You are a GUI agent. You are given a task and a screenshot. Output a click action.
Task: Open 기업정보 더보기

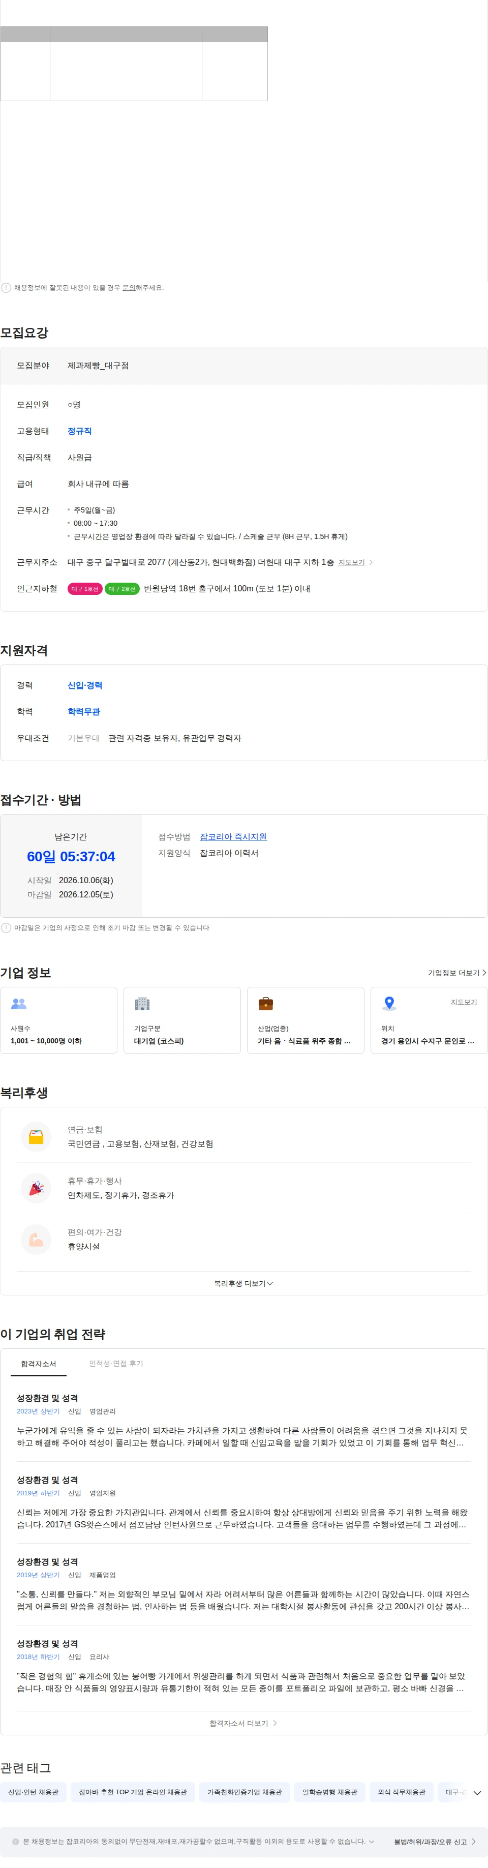point(457,973)
